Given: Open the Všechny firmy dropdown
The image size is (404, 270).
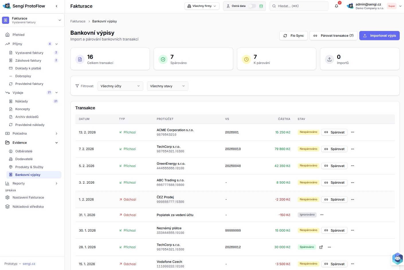Looking at the screenshot, I should (x=202, y=6).
